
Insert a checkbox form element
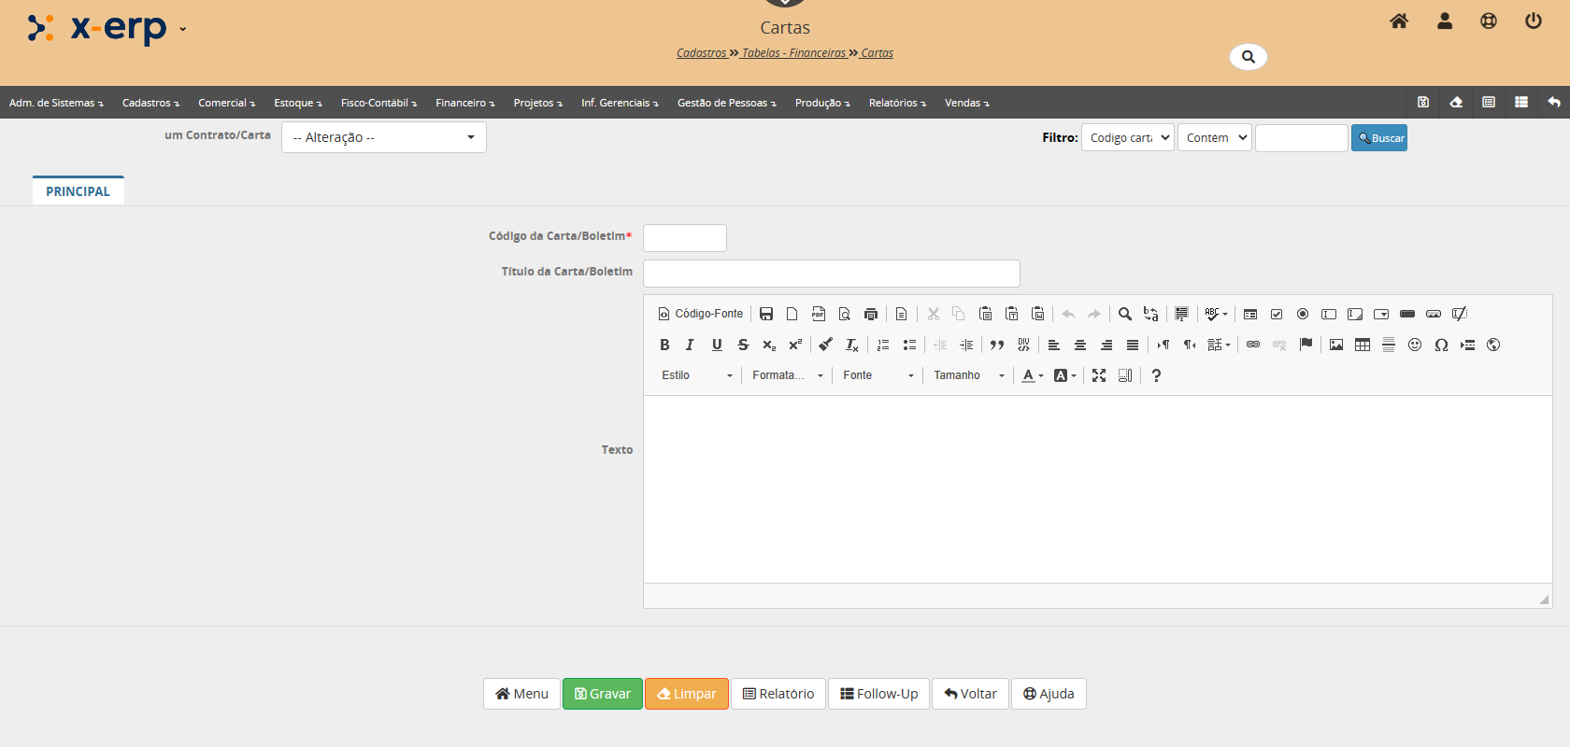coord(1277,314)
